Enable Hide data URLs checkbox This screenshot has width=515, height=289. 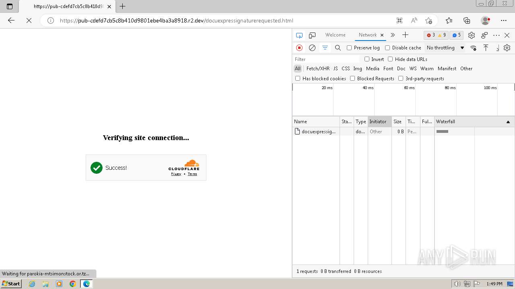coord(390,59)
